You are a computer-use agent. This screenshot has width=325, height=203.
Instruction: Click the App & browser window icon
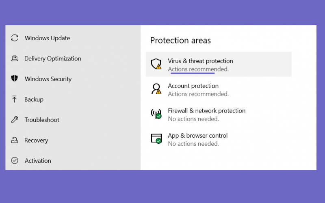(156, 138)
